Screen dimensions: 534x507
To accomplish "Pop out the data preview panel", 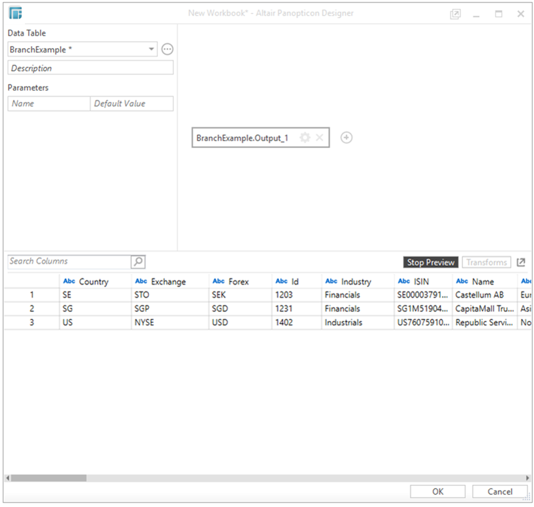I will (521, 262).
